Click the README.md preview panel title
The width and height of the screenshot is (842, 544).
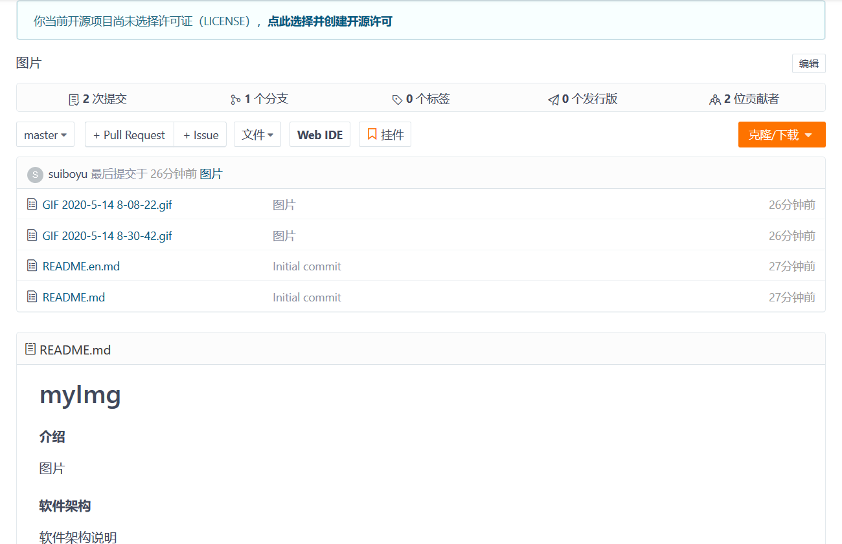pyautogui.click(x=75, y=350)
